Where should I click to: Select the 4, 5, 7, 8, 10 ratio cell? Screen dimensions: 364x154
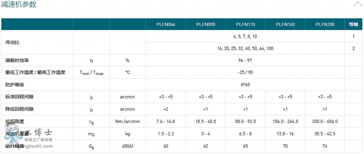click(245, 37)
